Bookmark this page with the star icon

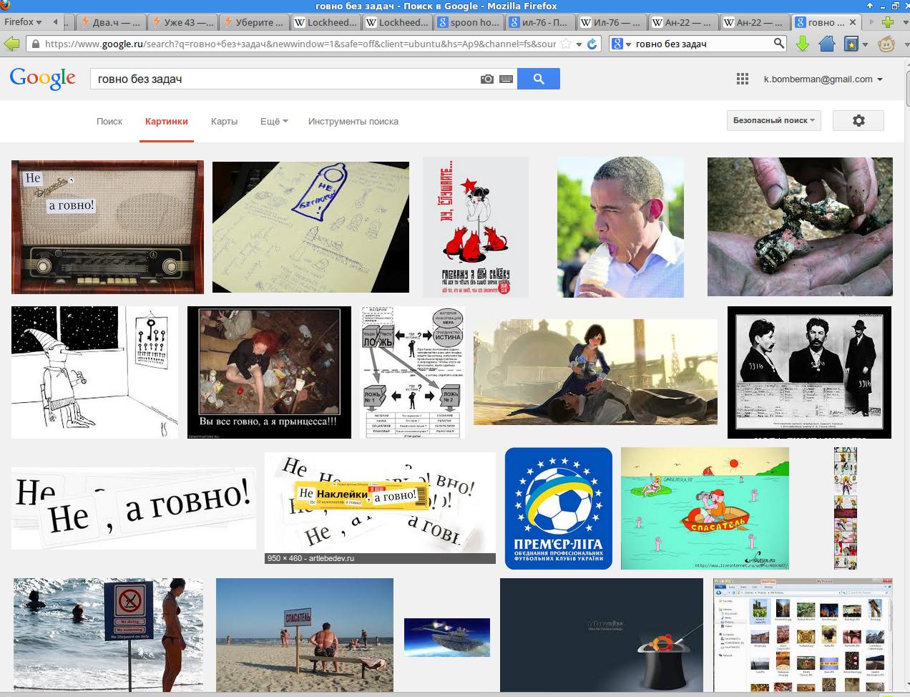[x=565, y=44]
